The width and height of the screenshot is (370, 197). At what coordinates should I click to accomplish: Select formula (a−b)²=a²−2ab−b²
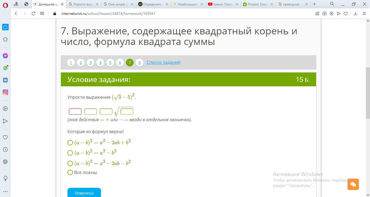point(70,163)
